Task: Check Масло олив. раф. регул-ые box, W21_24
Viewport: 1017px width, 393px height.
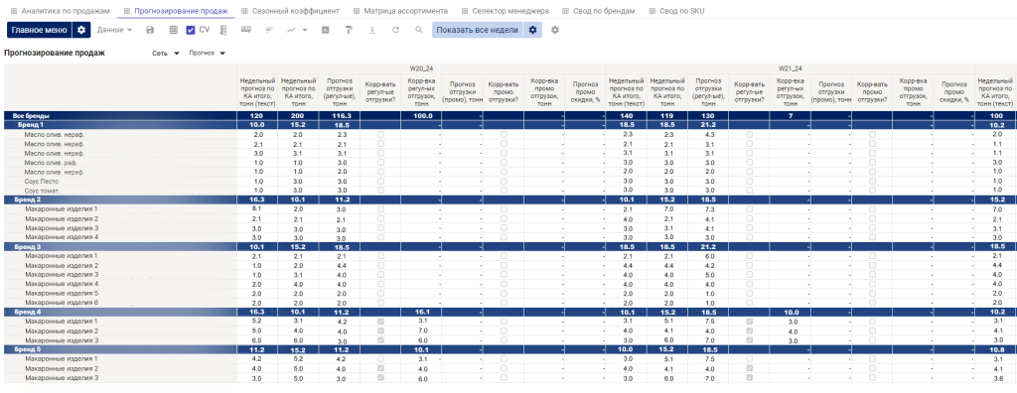Action: tap(749, 163)
